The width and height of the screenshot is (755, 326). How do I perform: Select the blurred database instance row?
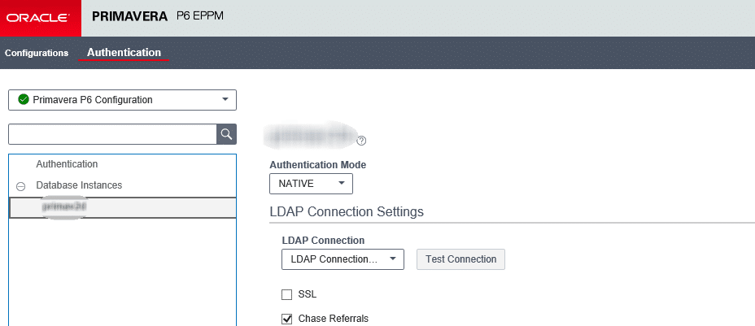(x=122, y=207)
